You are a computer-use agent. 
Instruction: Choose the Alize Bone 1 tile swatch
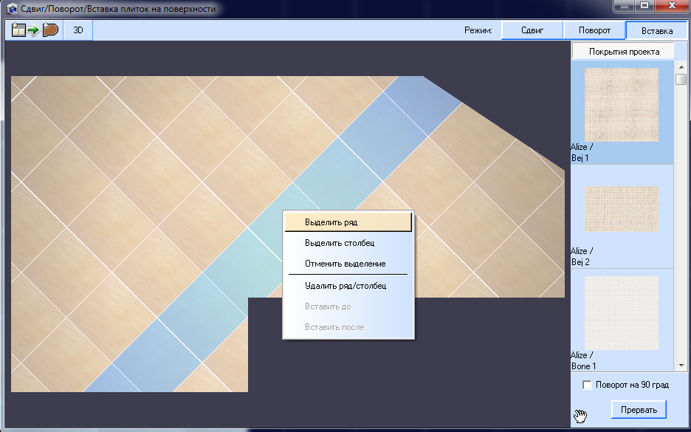(x=621, y=312)
